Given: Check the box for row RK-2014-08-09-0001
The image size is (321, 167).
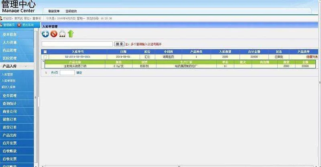Looking at the screenshot, I should coord(45,57).
